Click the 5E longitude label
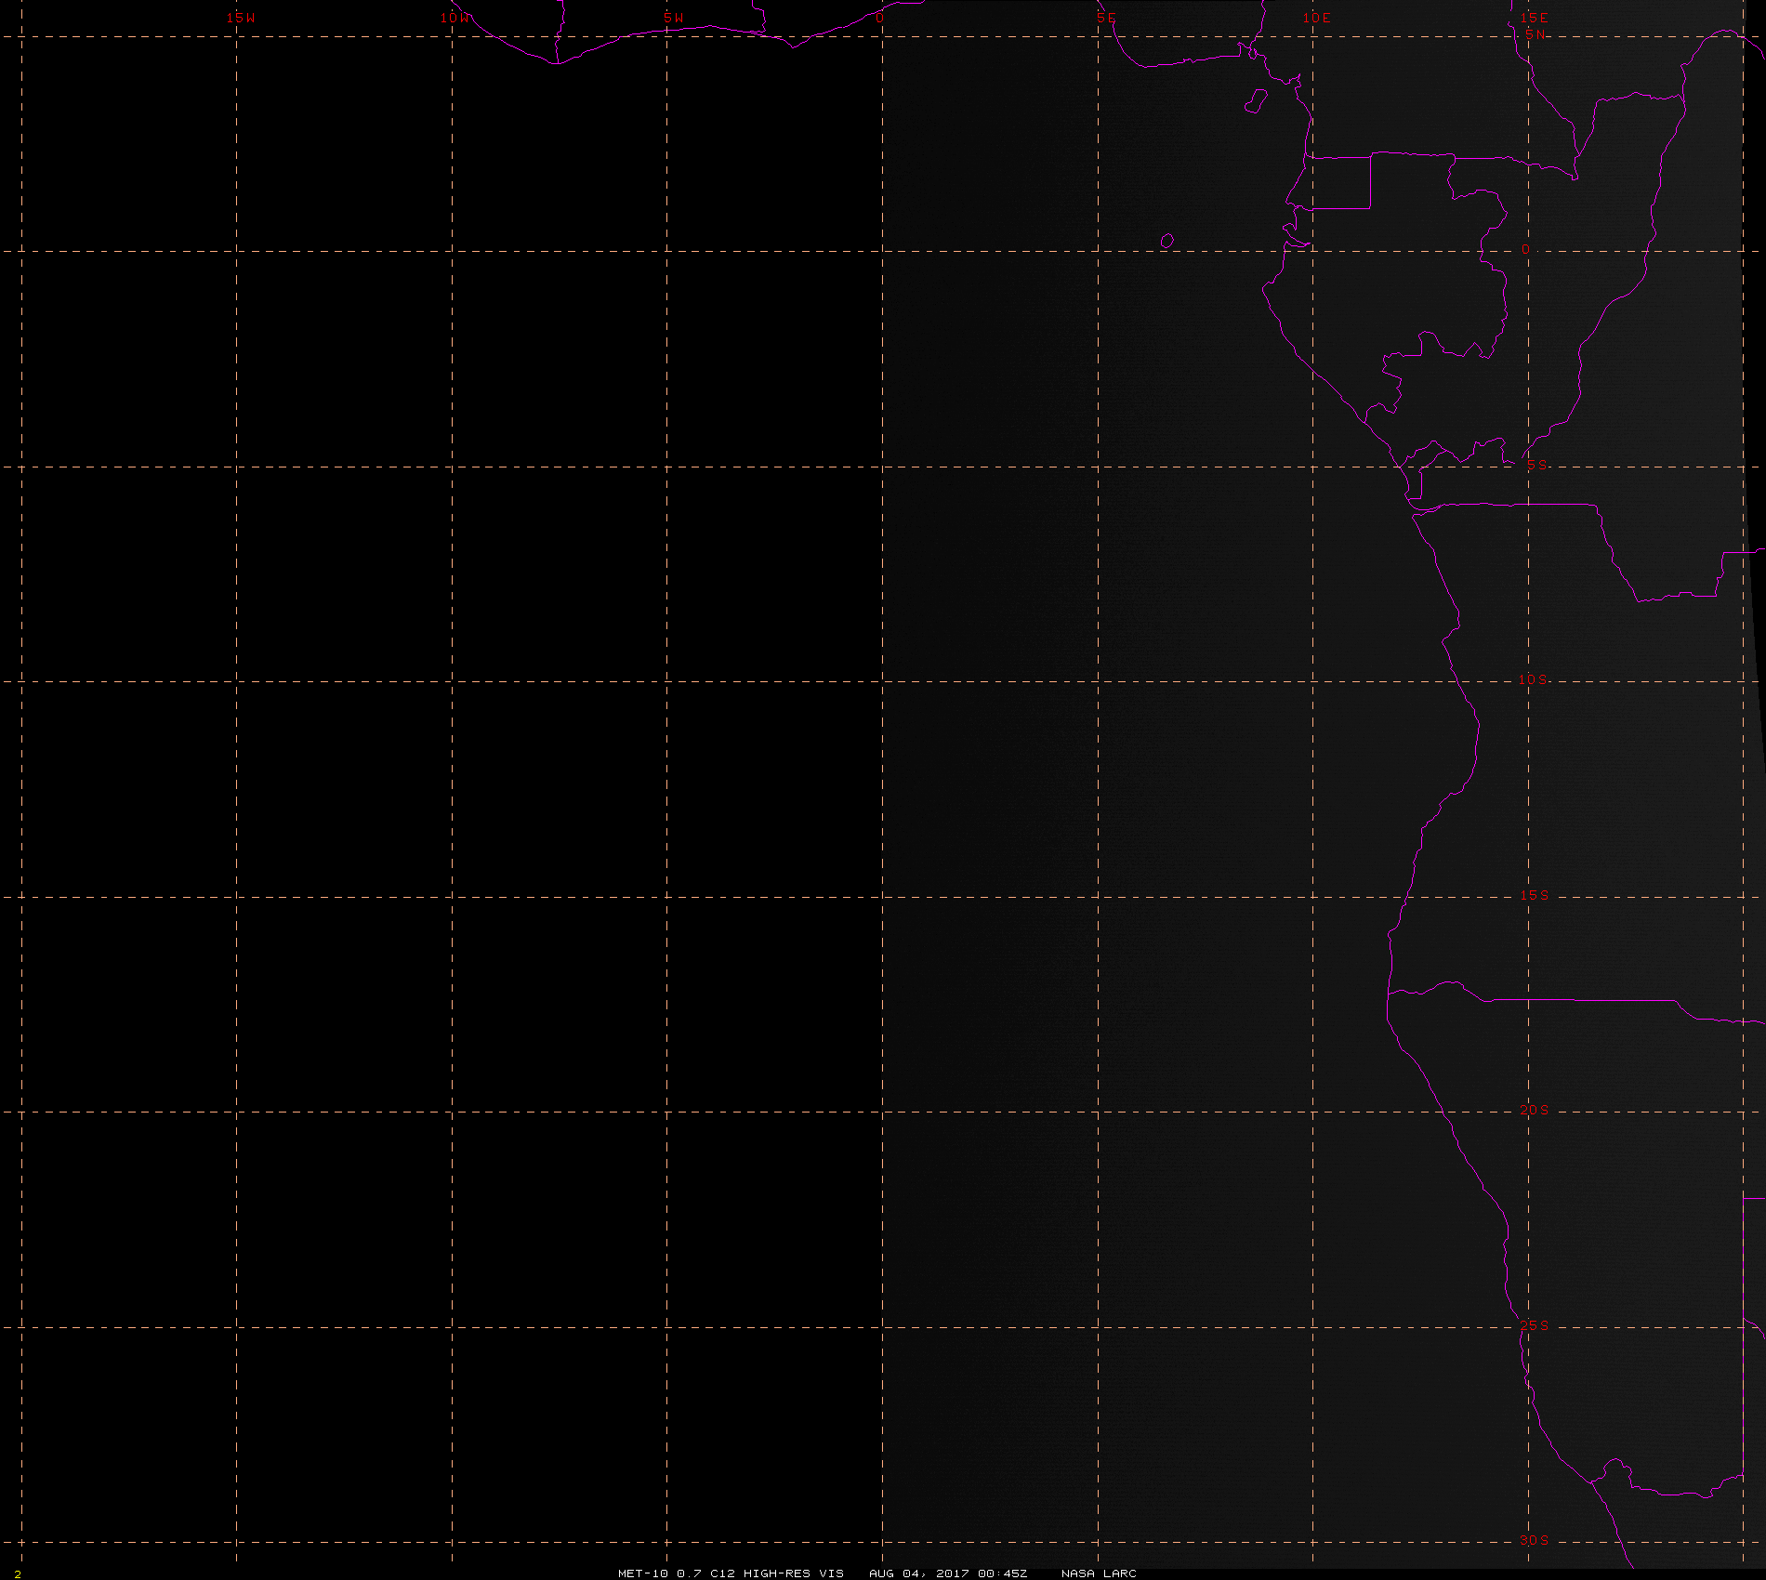Screen dimensions: 1766x1580 pyautogui.click(x=1106, y=18)
